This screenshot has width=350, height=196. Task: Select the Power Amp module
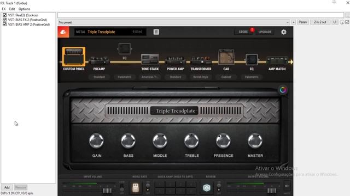pyautogui.click(x=176, y=60)
